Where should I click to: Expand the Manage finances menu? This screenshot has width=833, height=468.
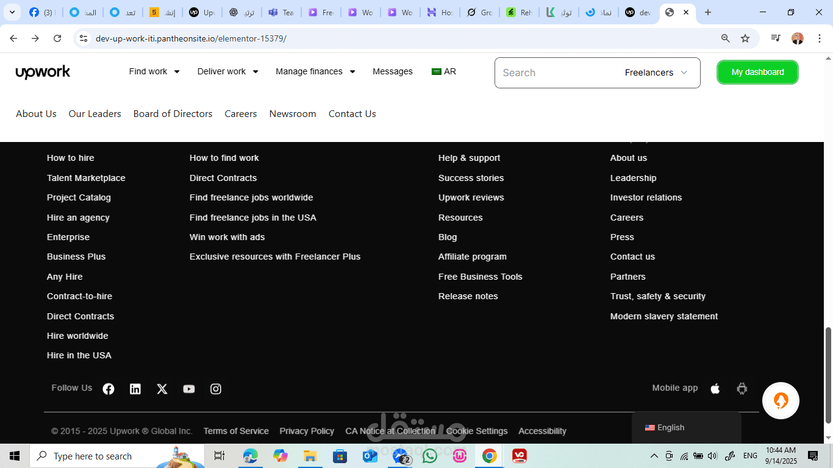pyautogui.click(x=315, y=71)
